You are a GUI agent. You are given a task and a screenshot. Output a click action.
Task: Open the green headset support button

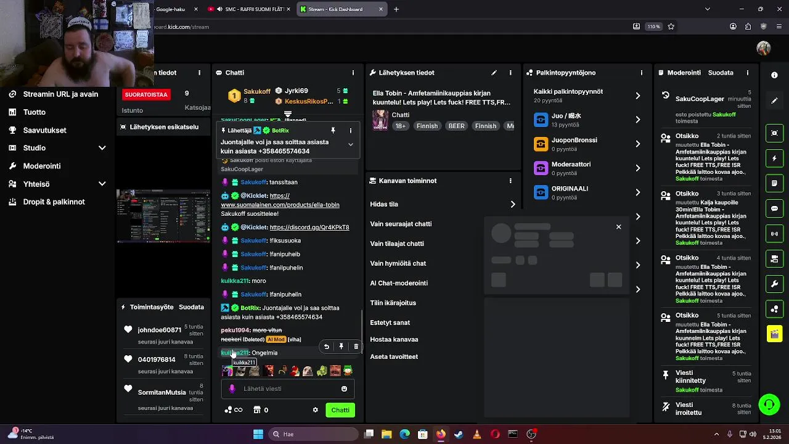tap(769, 405)
